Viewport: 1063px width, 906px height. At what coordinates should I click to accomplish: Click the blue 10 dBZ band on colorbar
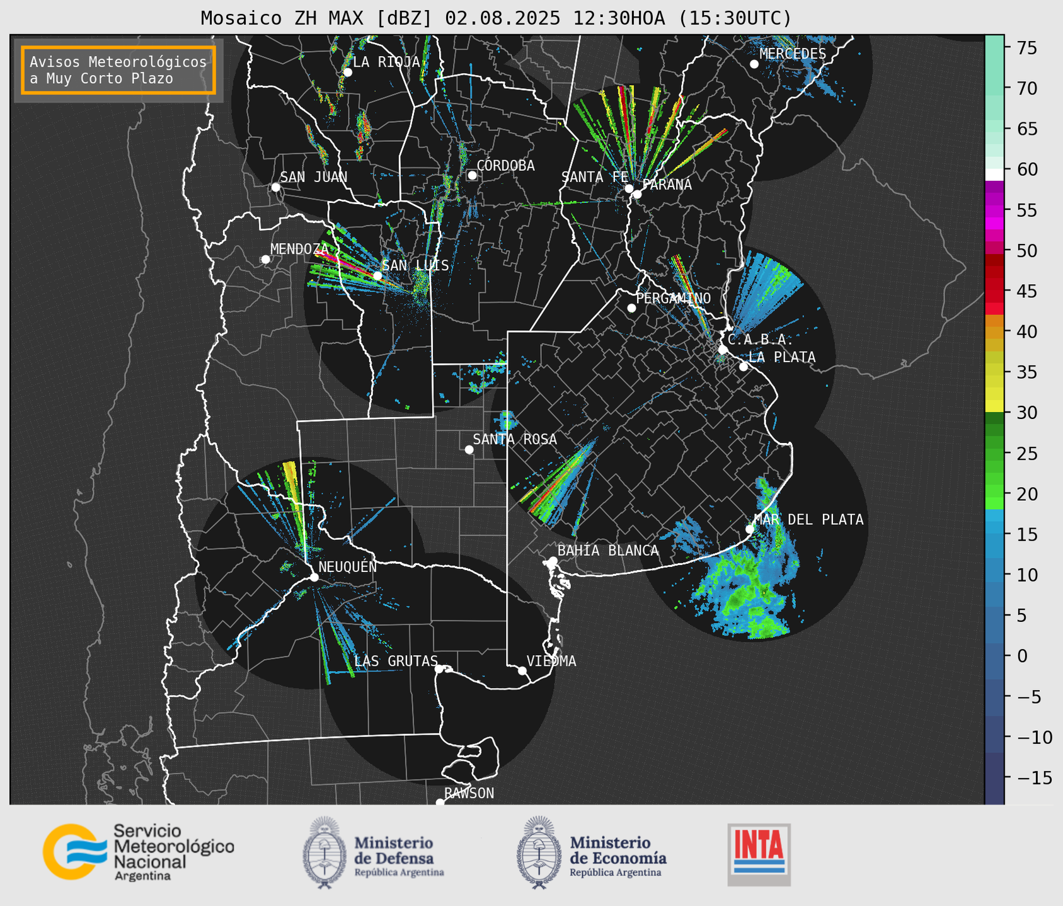point(994,575)
